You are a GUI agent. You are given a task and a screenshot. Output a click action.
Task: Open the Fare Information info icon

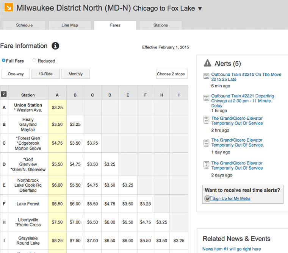55,46
